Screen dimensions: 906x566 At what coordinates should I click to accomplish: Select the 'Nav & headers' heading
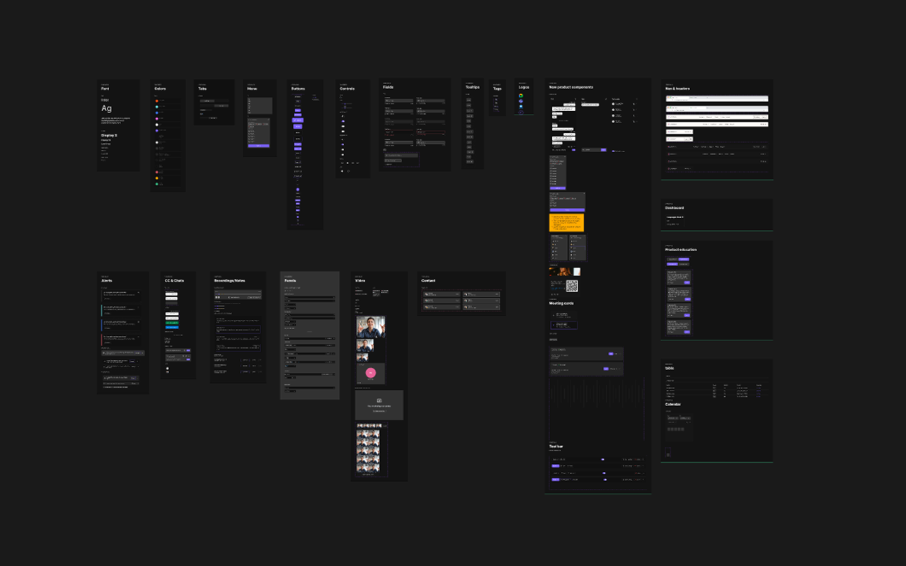677,88
